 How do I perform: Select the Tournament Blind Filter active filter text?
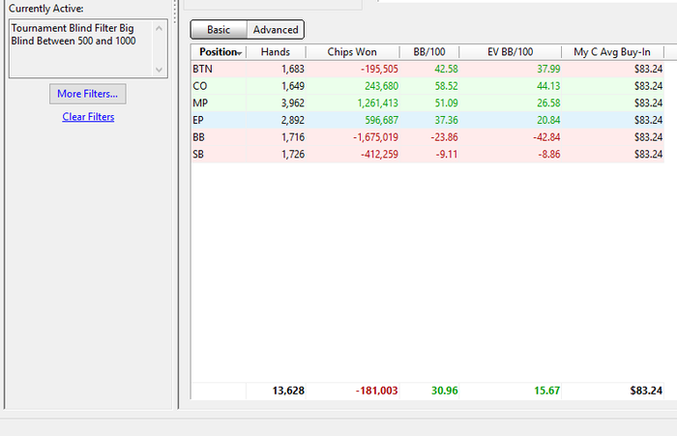[74, 35]
